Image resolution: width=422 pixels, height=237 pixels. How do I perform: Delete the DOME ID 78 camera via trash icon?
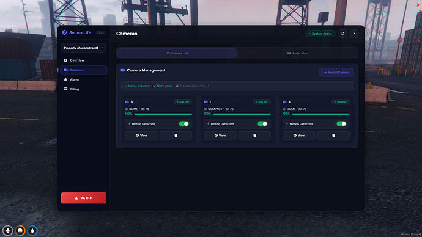point(176,136)
